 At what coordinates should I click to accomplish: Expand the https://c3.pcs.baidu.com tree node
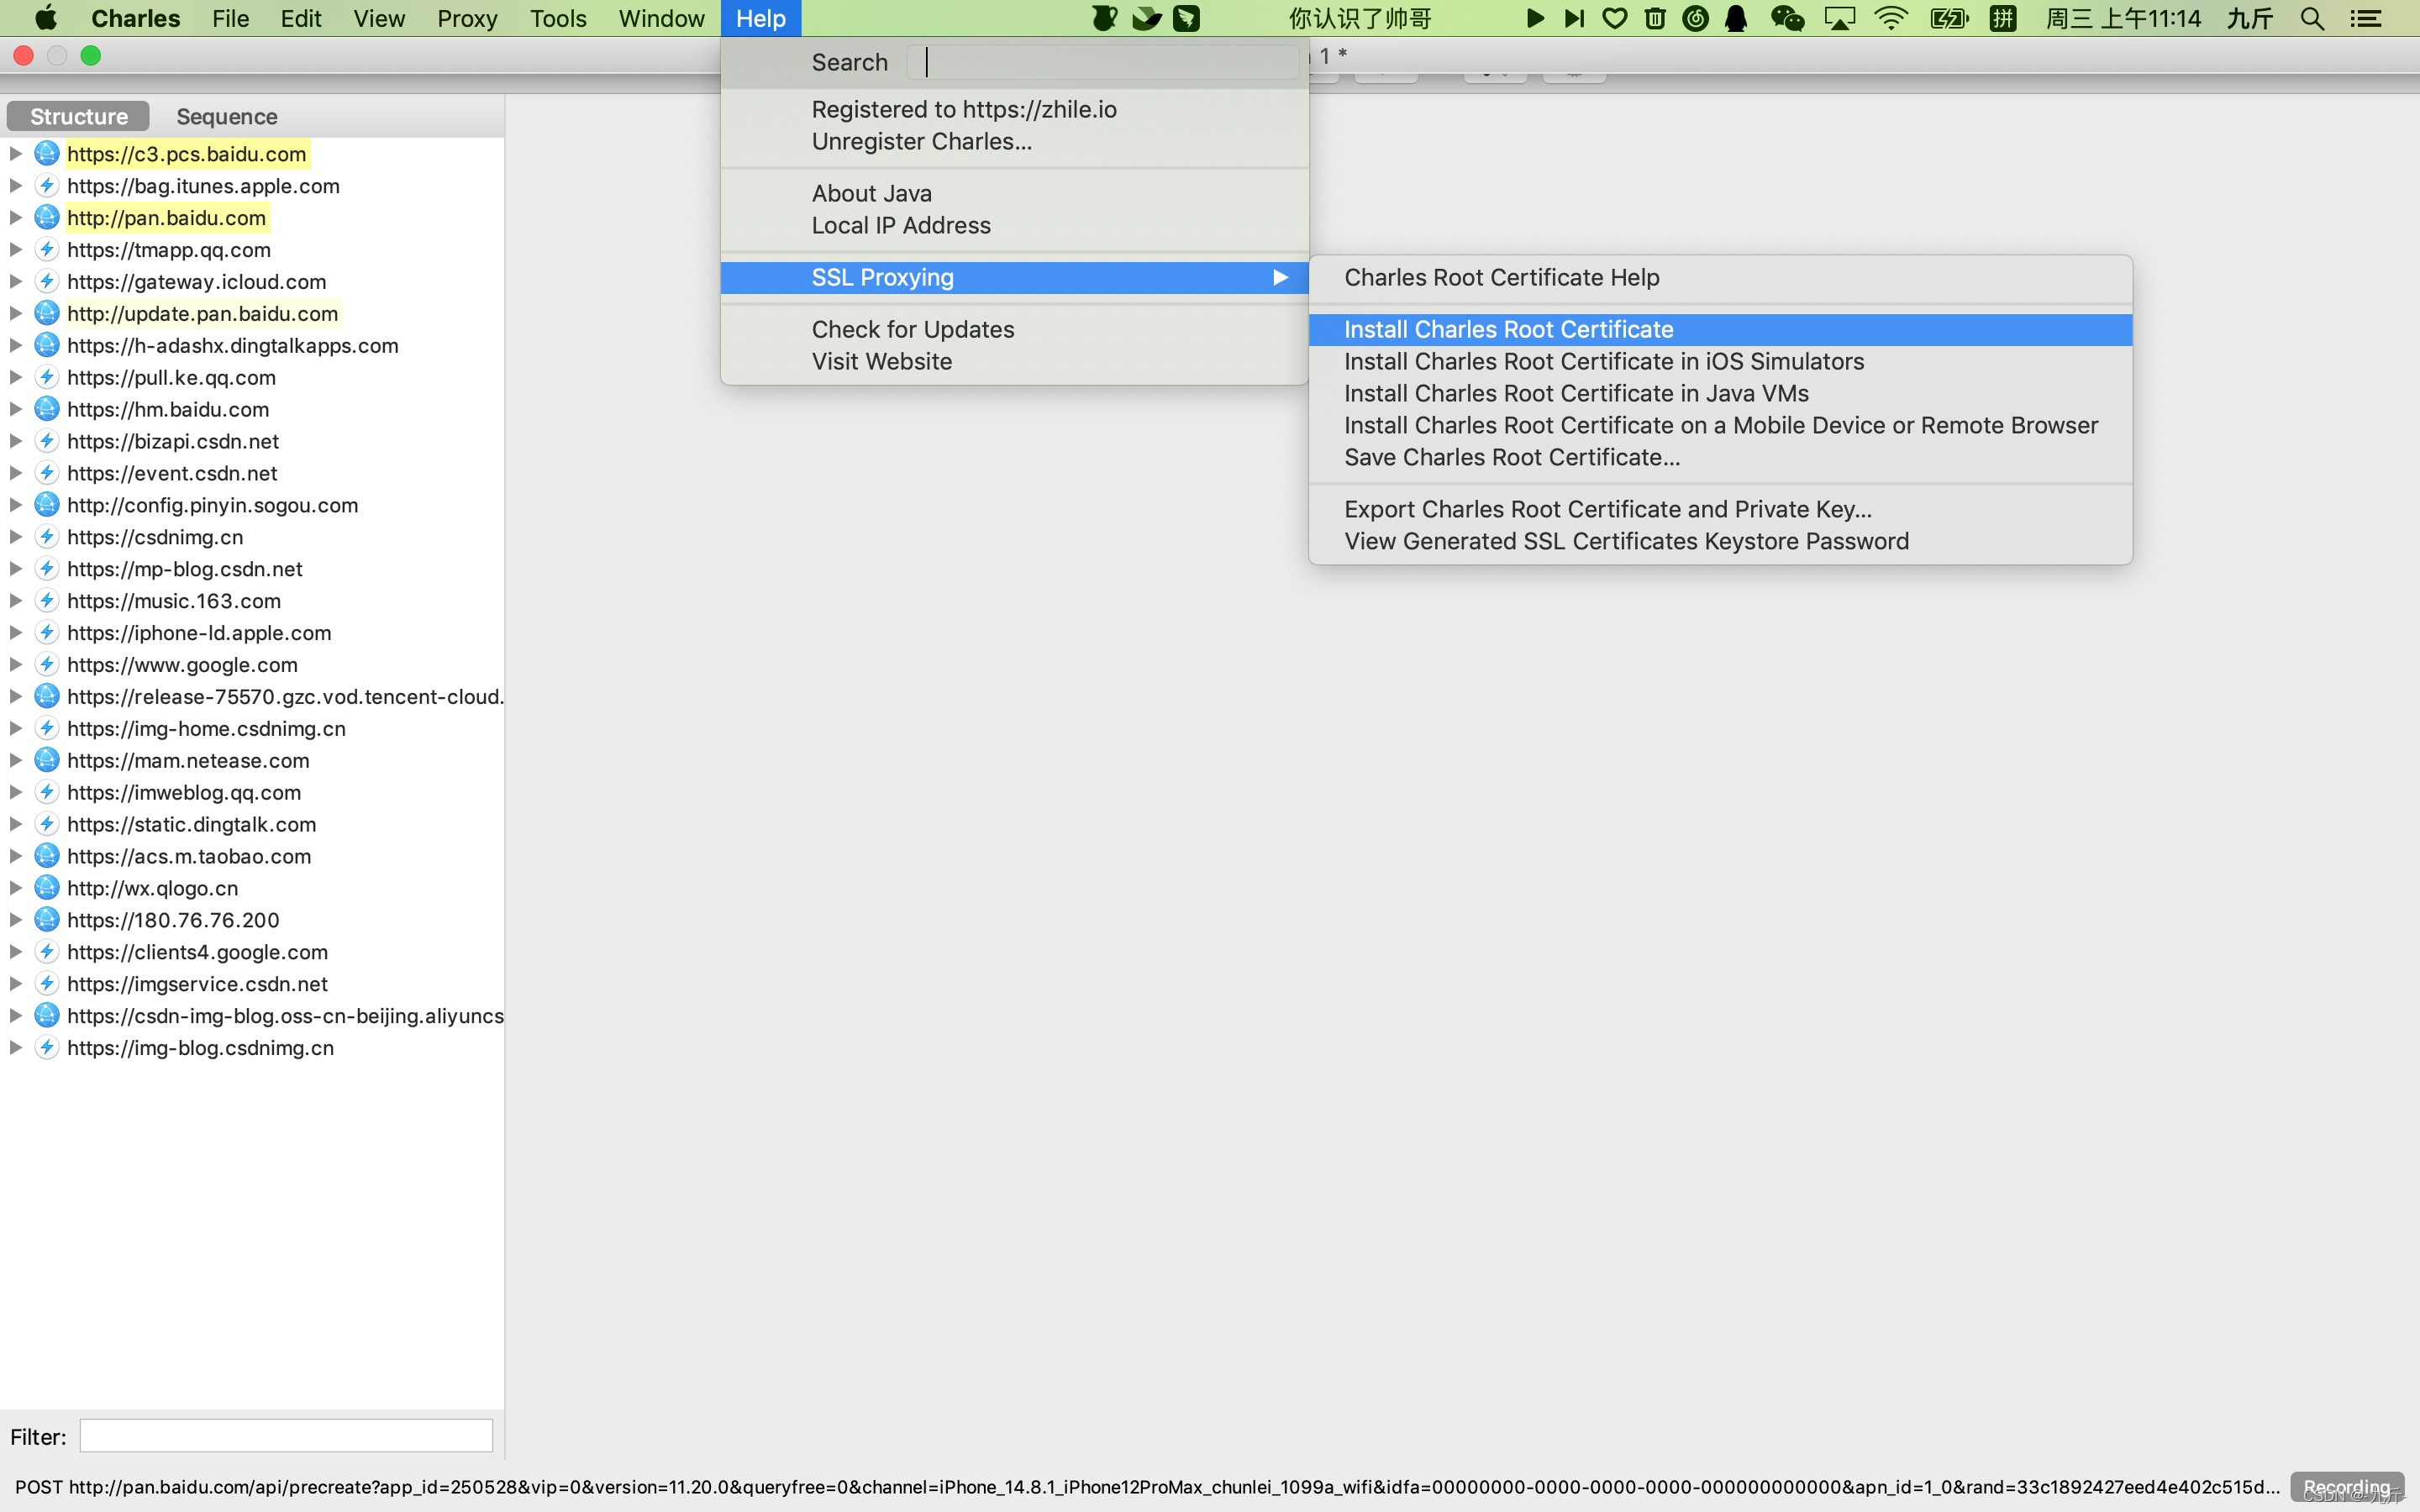[16, 154]
